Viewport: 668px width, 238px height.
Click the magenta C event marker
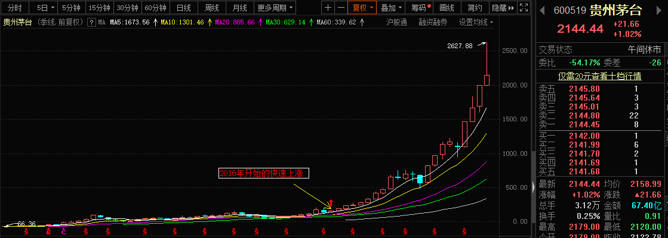point(64,230)
